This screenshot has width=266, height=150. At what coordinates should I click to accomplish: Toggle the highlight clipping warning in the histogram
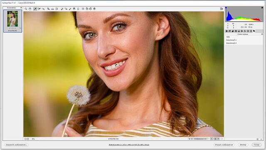pos(262,7)
